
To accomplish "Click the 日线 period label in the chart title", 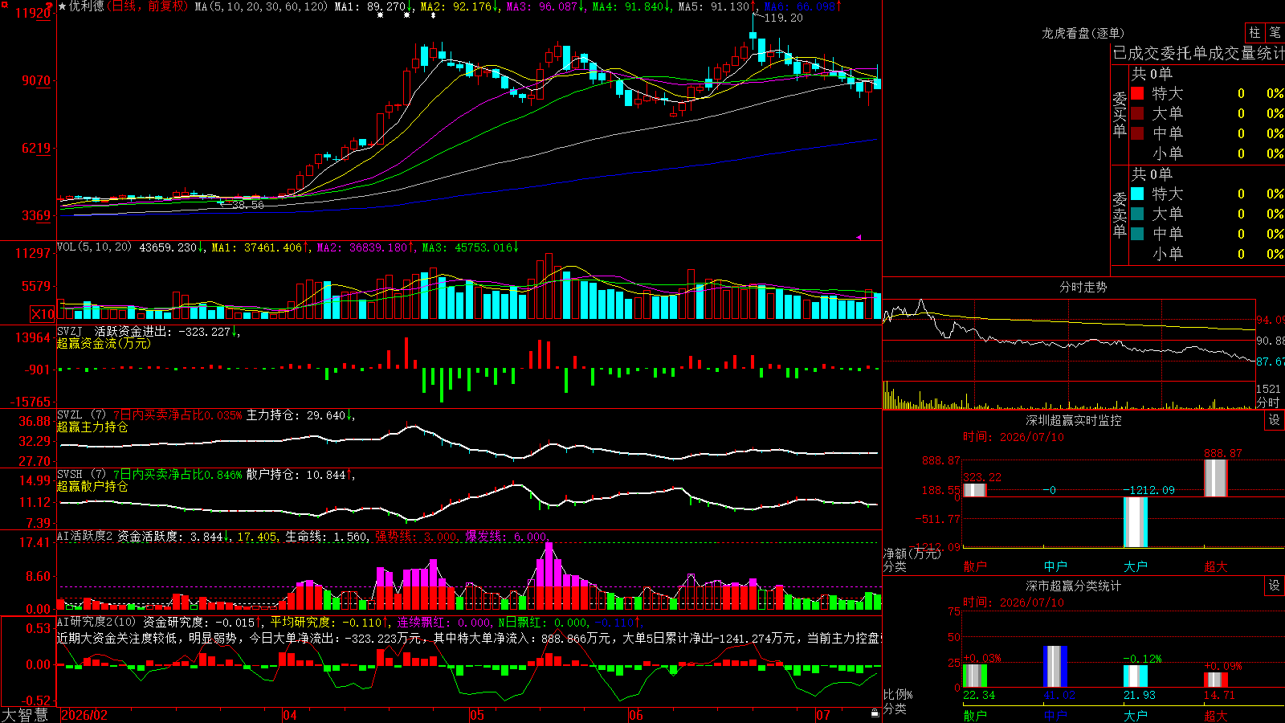I will coord(122,6).
